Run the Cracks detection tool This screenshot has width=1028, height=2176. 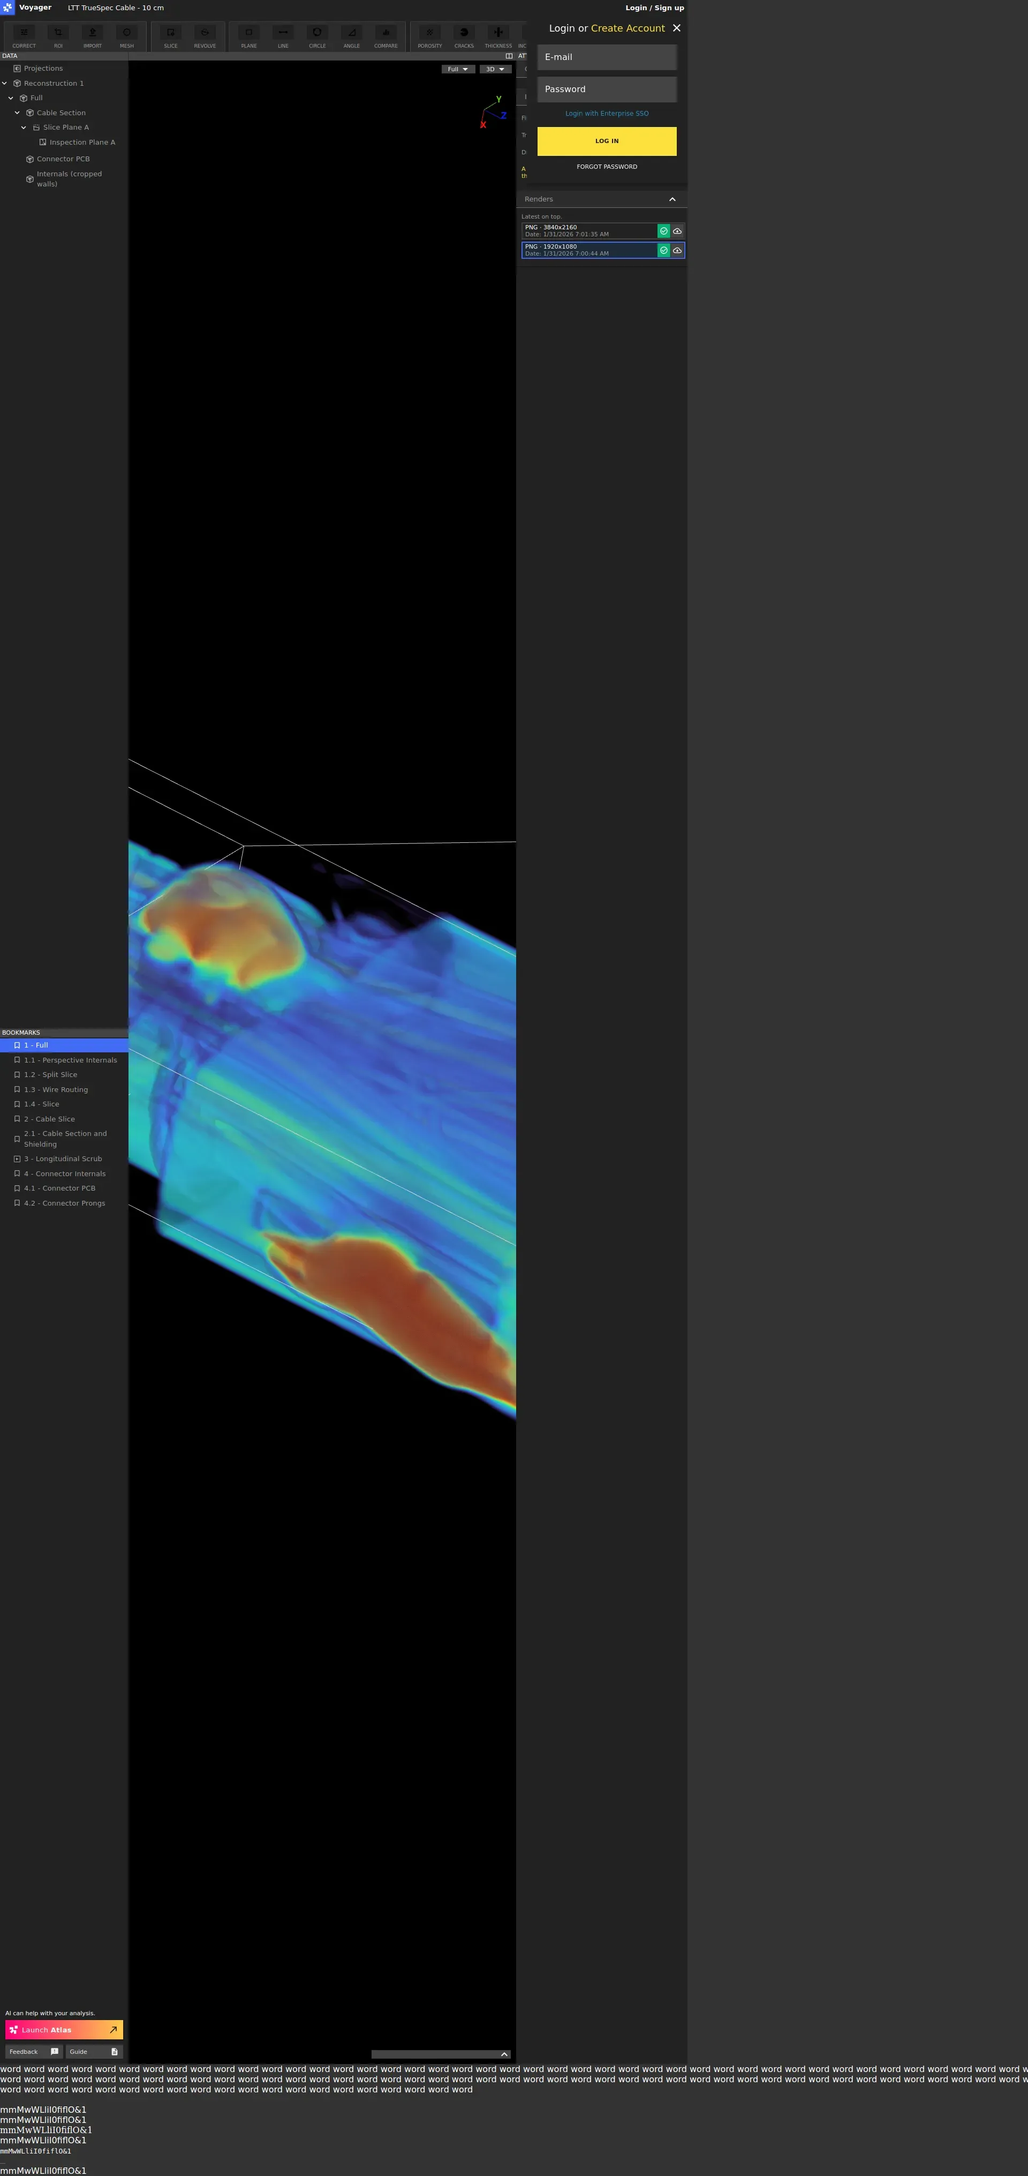464,36
